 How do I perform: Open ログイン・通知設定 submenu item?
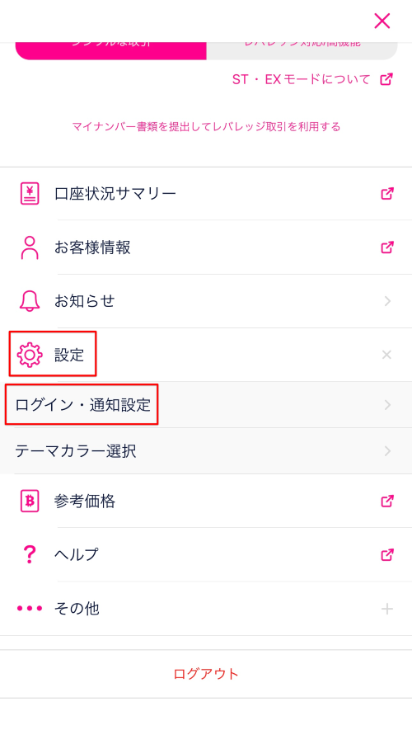[206, 404]
